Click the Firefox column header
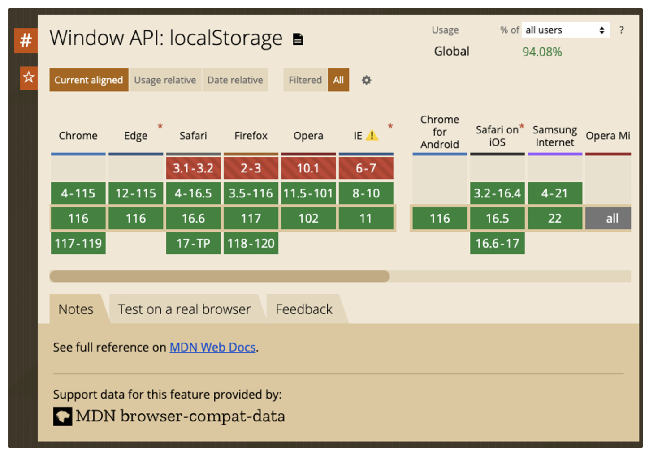This screenshot has height=455, width=649. [251, 136]
